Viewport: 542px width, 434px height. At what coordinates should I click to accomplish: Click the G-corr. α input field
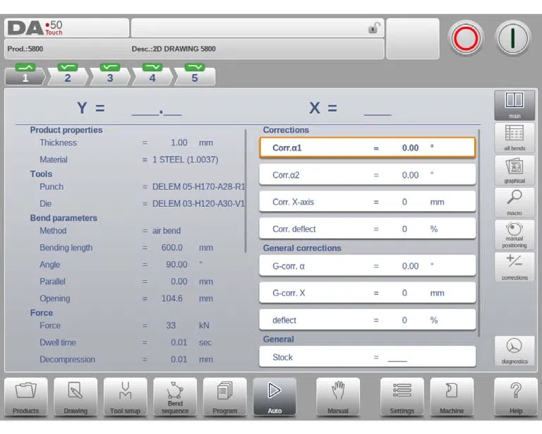click(x=368, y=266)
